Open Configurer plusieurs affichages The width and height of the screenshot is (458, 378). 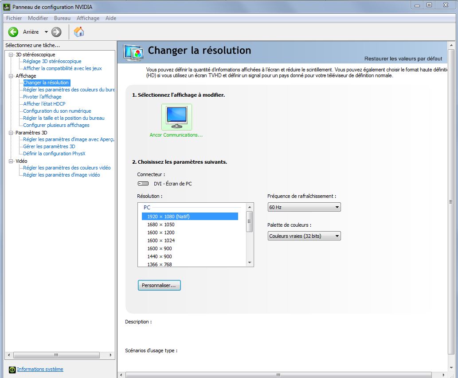pos(56,125)
